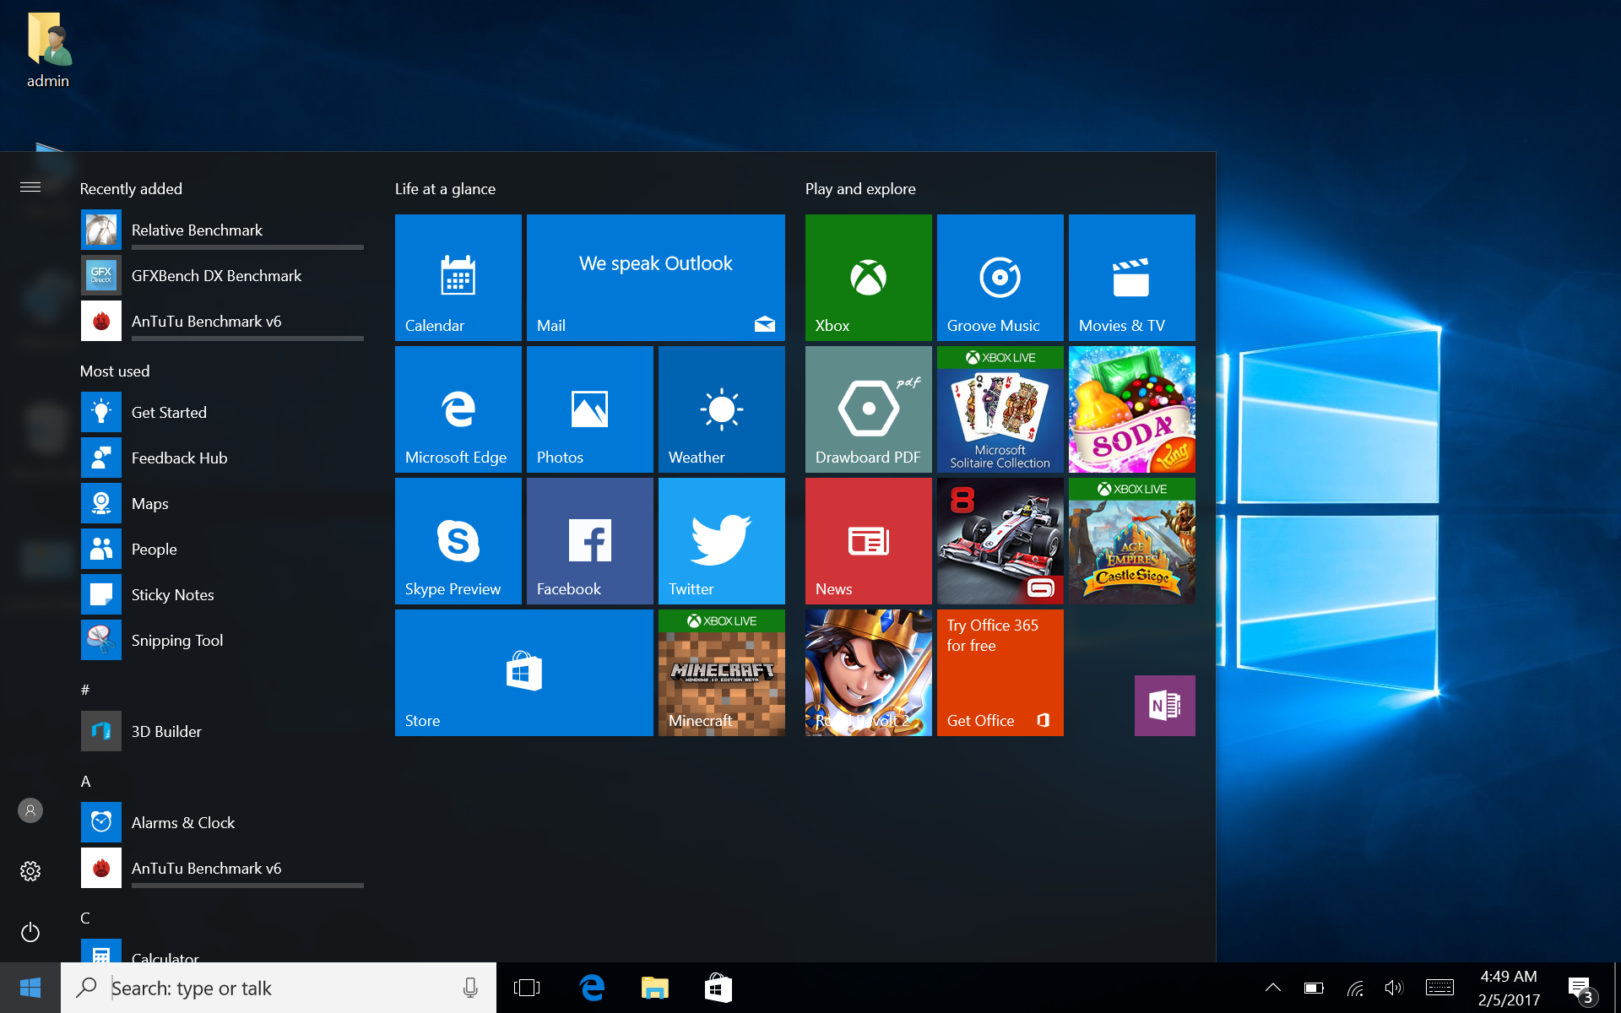Open the Photos tile
This screenshot has height=1013, width=1621.
[x=590, y=409]
